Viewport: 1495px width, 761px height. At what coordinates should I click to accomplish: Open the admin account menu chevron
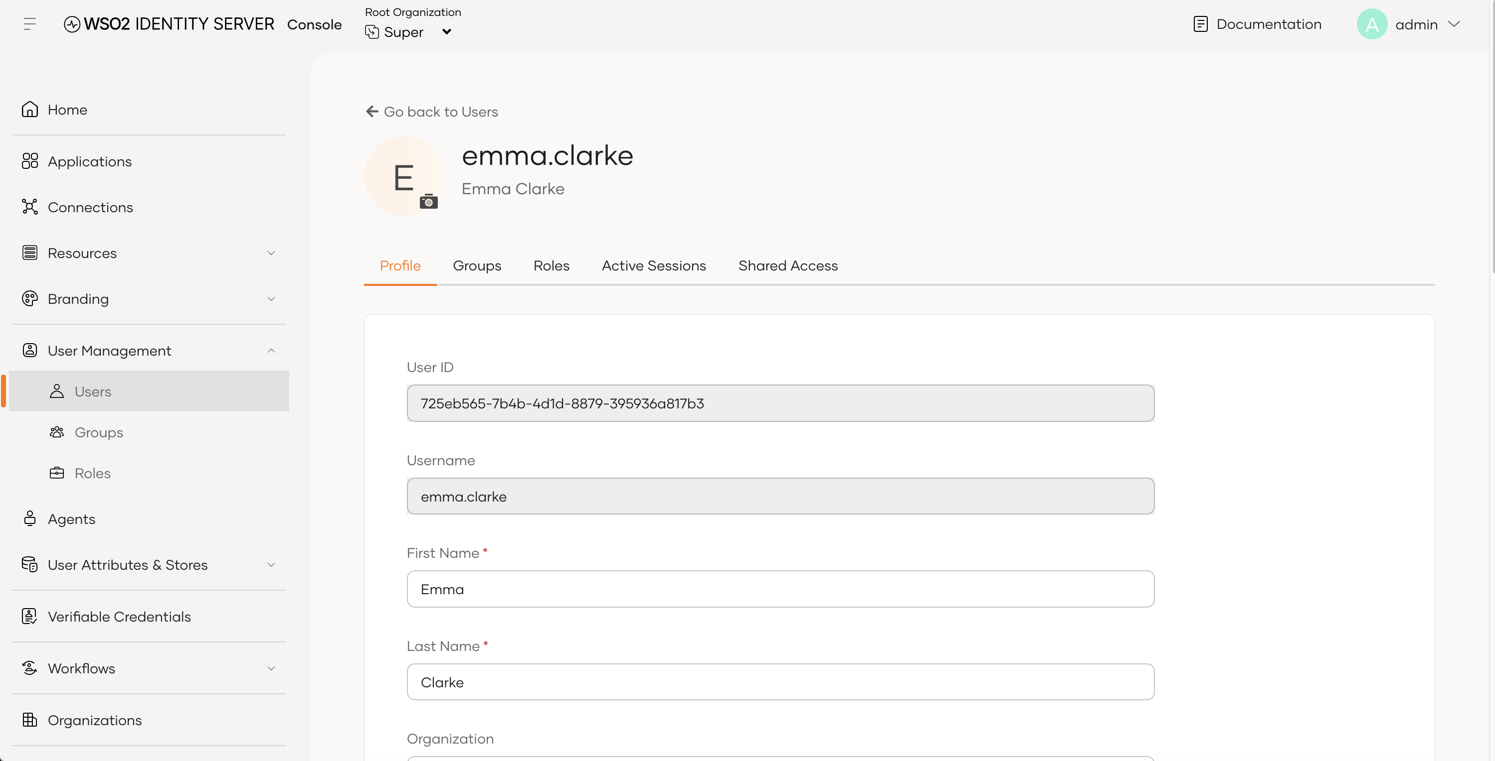[x=1454, y=24]
